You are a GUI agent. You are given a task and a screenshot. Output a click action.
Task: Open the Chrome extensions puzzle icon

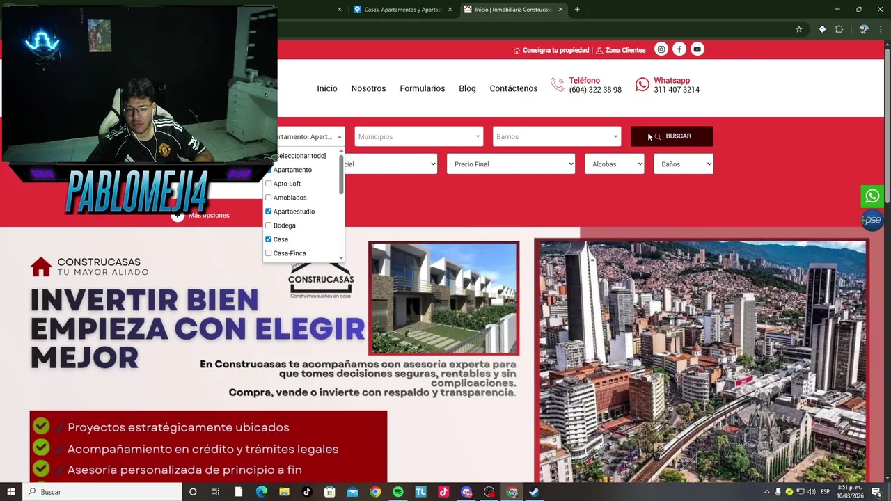(839, 29)
